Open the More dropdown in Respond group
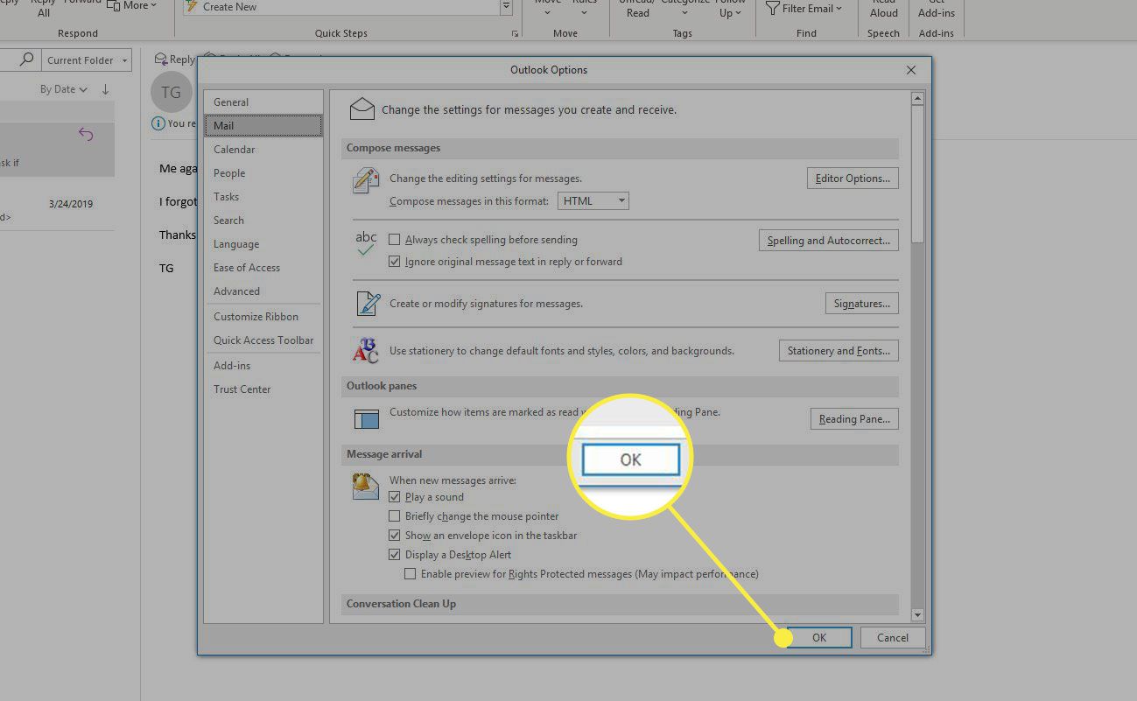 (x=132, y=6)
